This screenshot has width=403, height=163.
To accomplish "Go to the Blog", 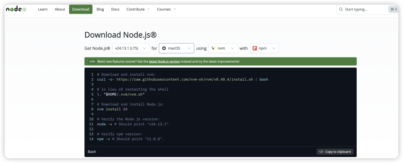I will tap(100, 9).
